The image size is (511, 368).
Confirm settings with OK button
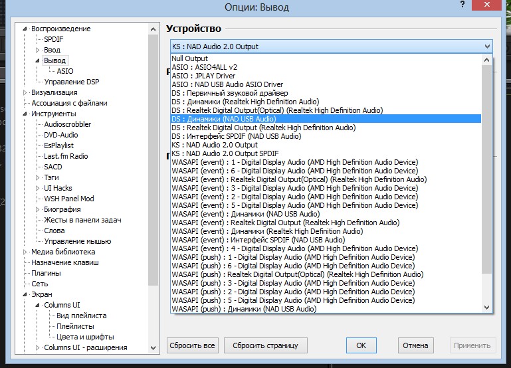tap(361, 345)
